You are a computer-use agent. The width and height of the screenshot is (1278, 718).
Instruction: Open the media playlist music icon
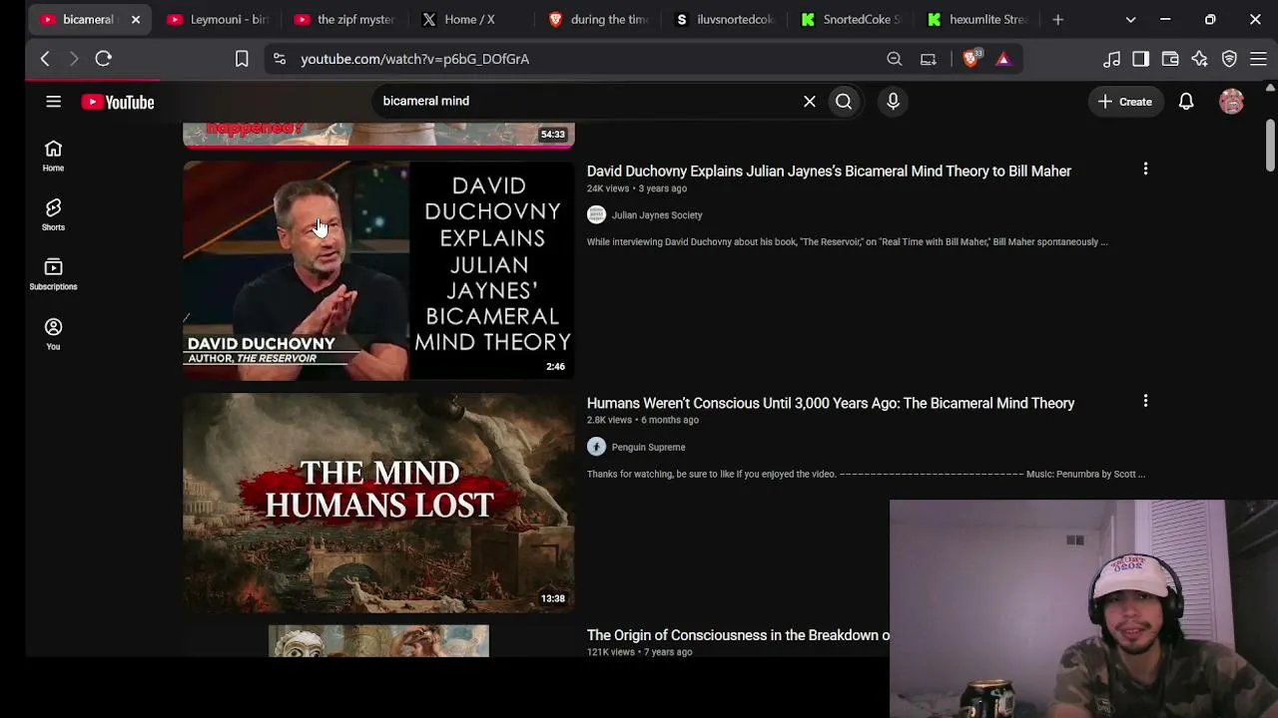[1111, 59]
